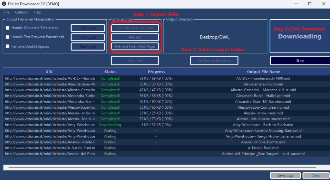Click the large Downloading button
This screenshot has height=180, width=330.
click(300, 36)
